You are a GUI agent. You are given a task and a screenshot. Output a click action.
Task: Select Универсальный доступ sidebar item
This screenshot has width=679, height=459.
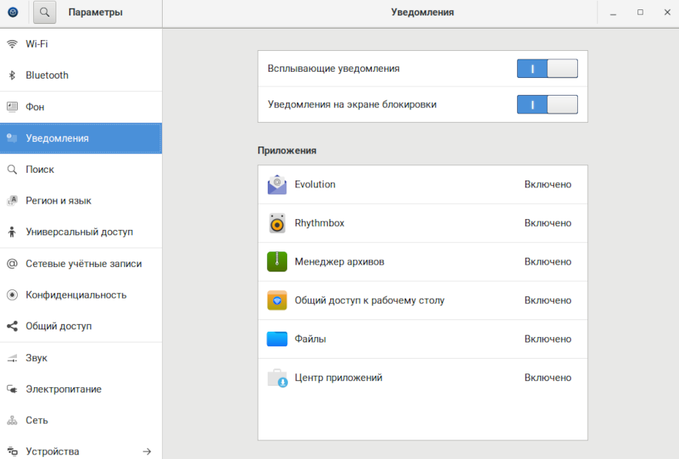point(79,231)
